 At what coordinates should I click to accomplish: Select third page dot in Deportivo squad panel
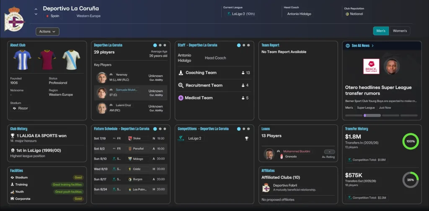tap(165, 45)
